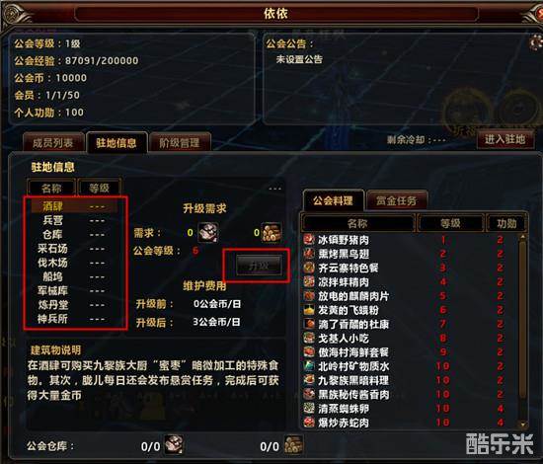Select 兵营 in the building list
The height and width of the screenshot is (464, 543).
point(53,220)
